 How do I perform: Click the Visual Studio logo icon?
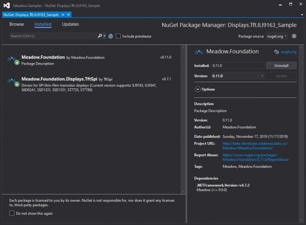click(x=6, y=6)
